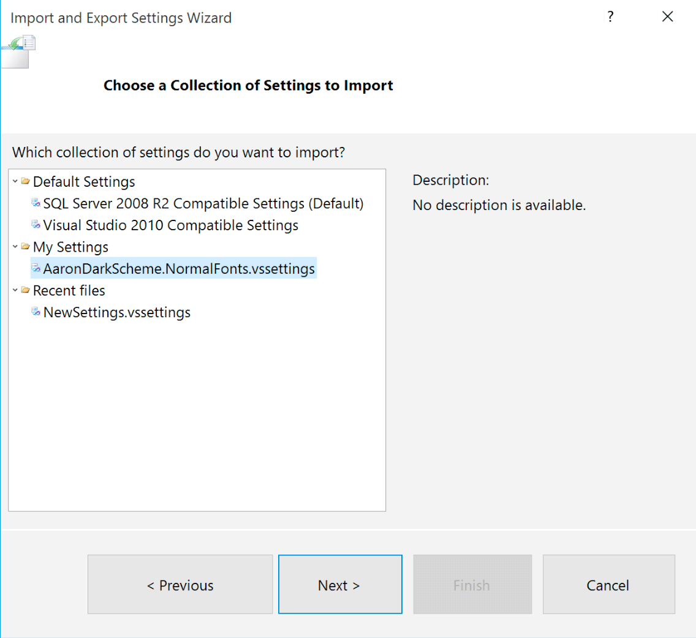Click the Recent files folder icon
696x638 pixels.
coord(25,291)
